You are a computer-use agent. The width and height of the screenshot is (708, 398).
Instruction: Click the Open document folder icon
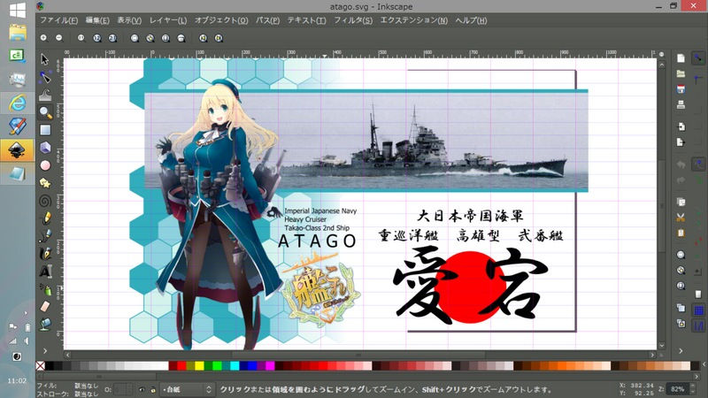pyautogui.click(x=681, y=73)
